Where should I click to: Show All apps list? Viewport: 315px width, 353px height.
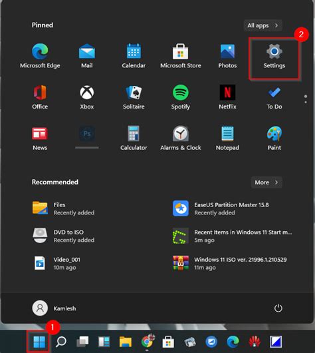coord(263,25)
